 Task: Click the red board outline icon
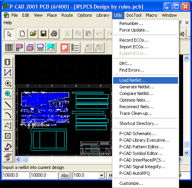65,47
